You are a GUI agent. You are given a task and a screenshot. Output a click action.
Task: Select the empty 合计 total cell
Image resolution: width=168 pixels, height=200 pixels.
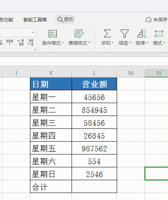coord(94,186)
